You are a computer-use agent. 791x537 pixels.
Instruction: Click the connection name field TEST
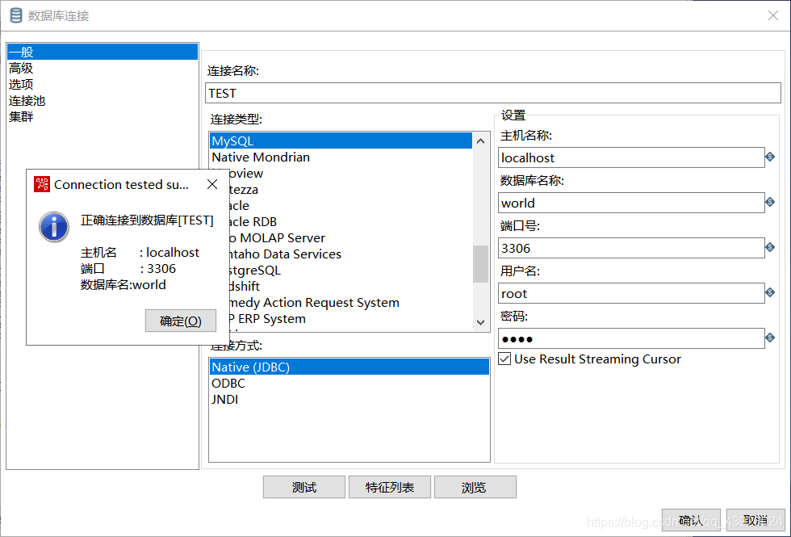(x=493, y=93)
